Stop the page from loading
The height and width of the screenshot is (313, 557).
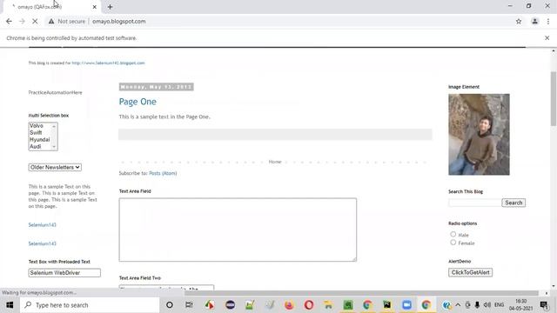(x=35, y=21)
